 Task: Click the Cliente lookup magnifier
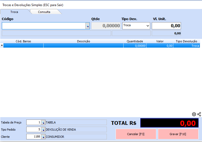[x=43, y=137]
